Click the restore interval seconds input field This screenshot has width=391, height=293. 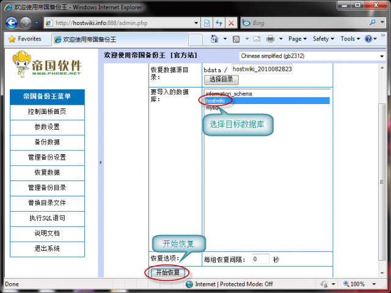tap(260, 259)
